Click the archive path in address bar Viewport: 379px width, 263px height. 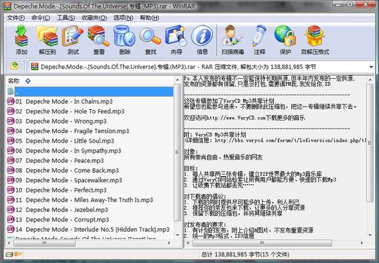[178, 67]
